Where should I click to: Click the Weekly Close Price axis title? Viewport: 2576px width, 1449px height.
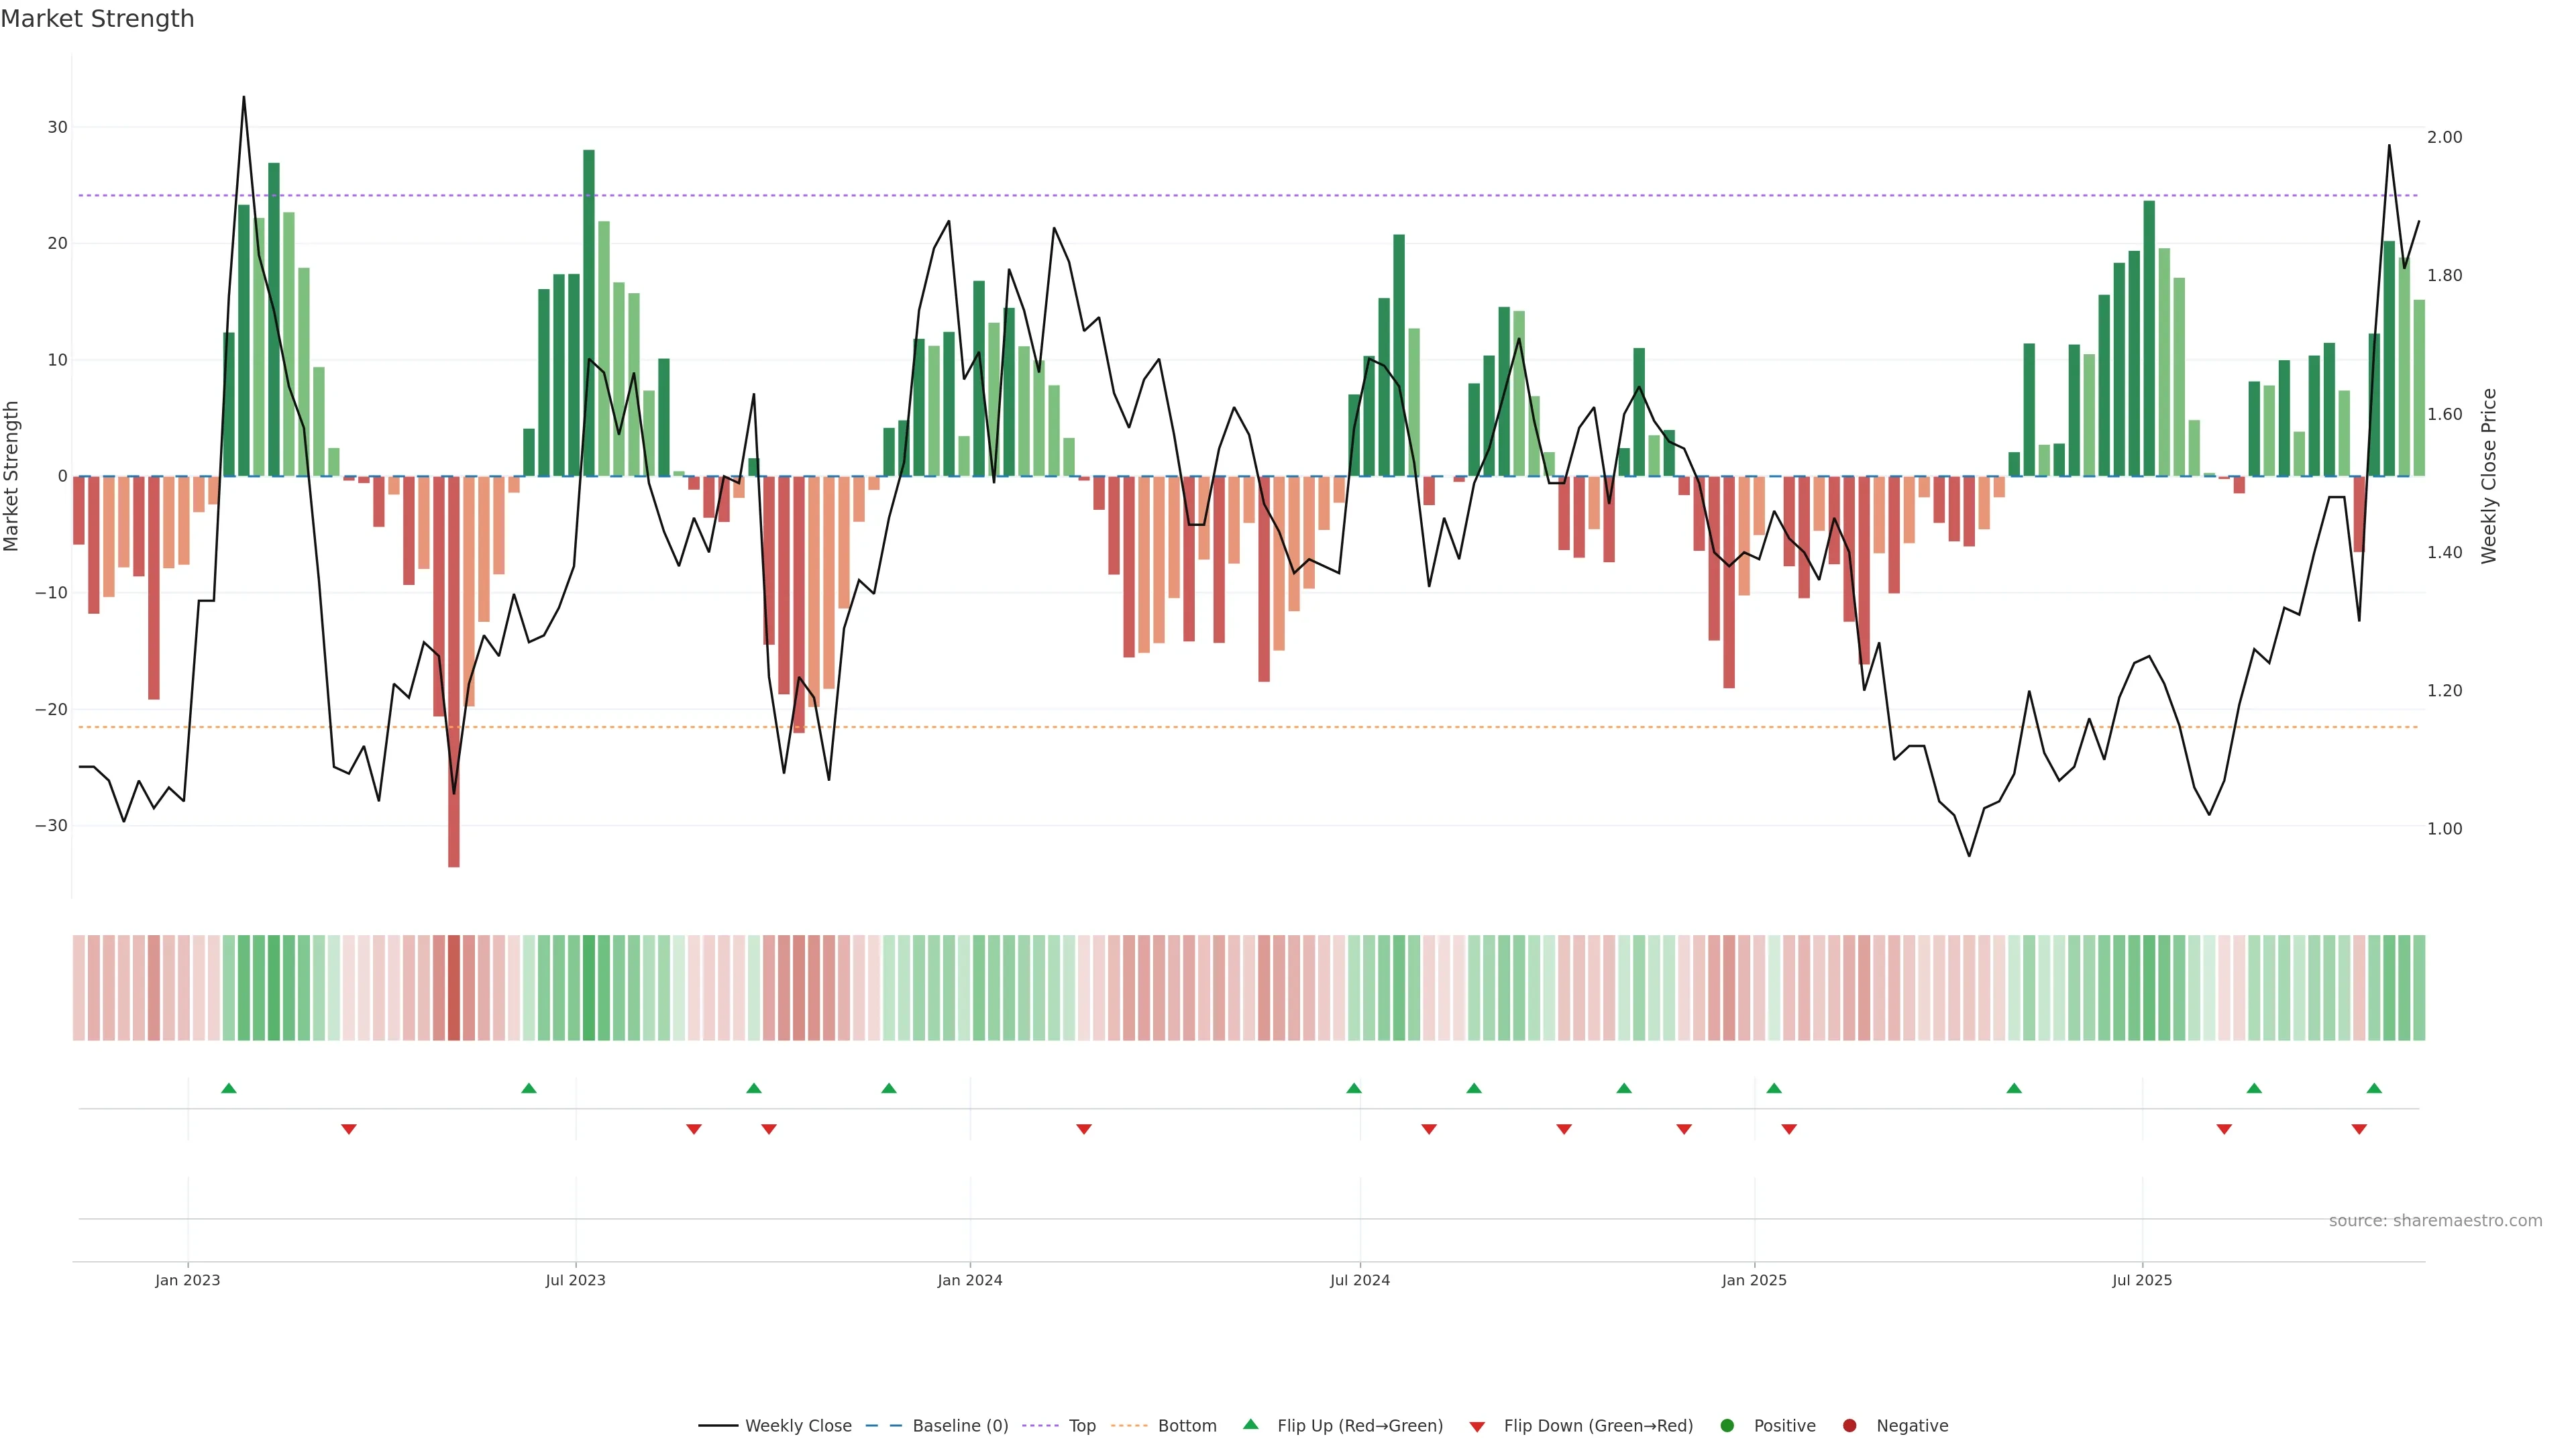tap(2489, 476)
